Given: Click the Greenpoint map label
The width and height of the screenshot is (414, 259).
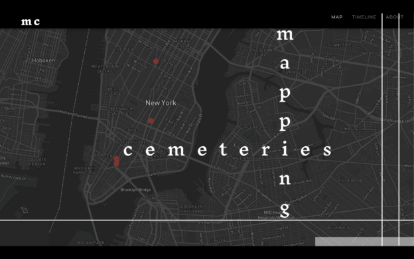Looking at the screenshot, I should (x=255, y=127).
